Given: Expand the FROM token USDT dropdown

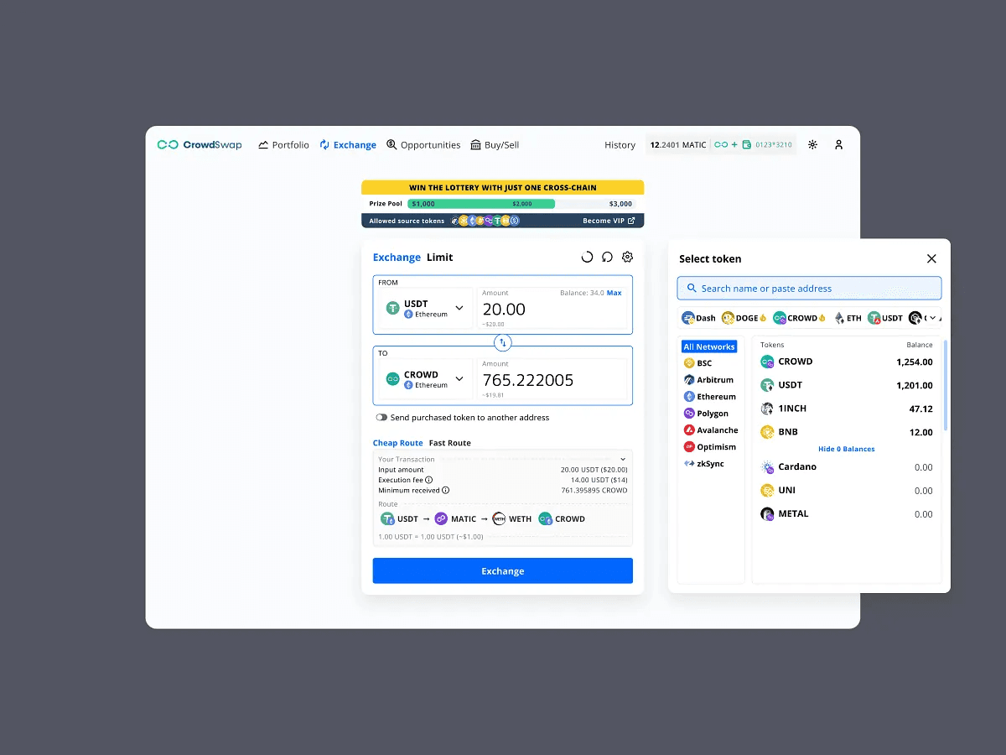Looking at the screenshot, I should click(425, 309).
